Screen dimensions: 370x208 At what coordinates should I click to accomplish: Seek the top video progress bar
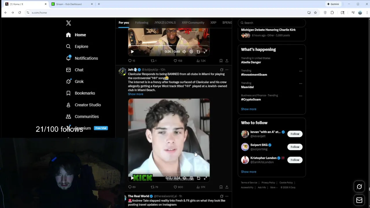169,46
